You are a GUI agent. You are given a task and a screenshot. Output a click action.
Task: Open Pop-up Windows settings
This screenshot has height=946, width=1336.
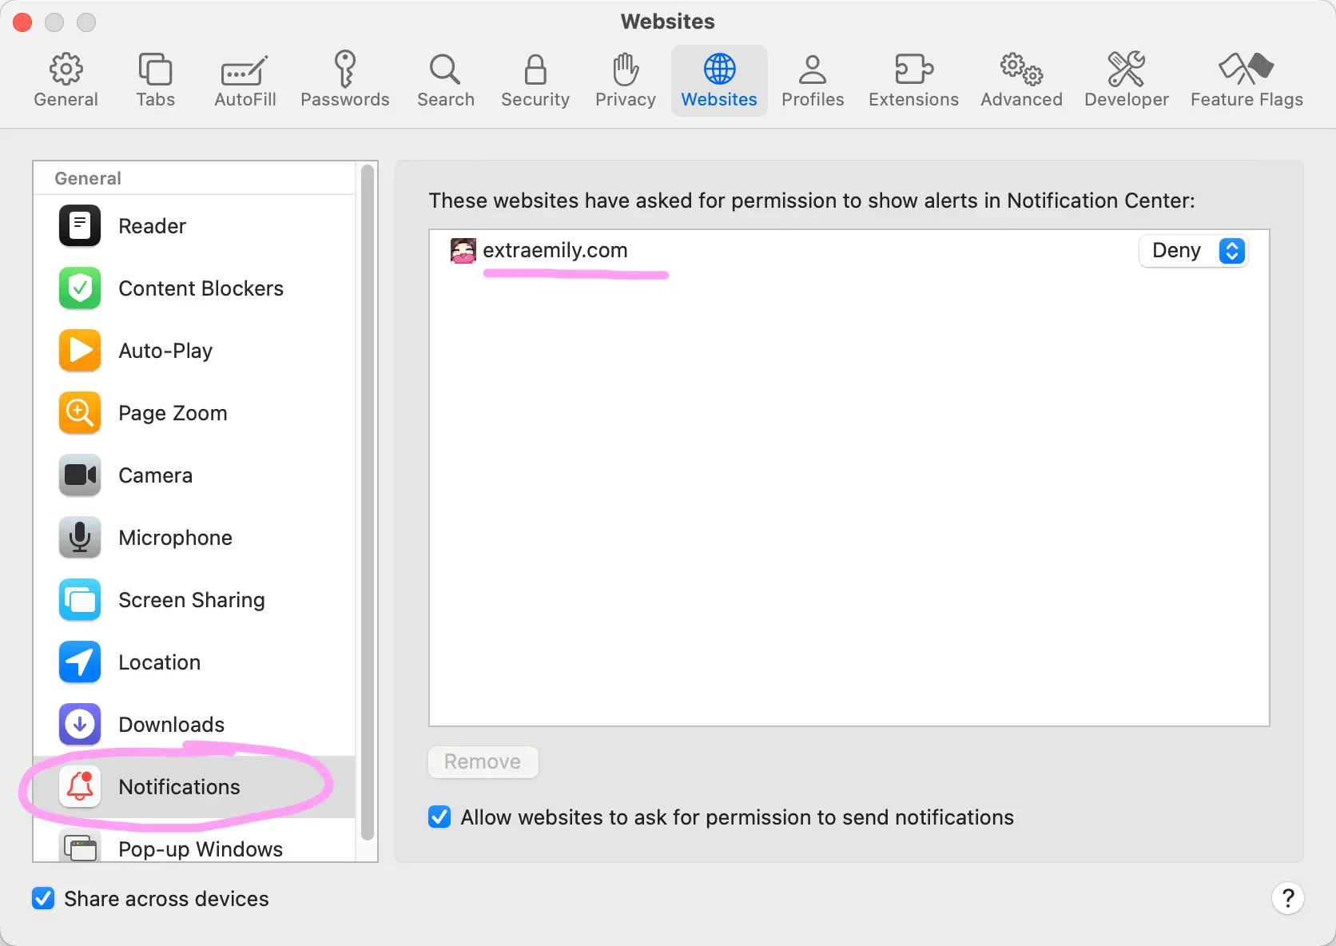click(x=200, y=849)
